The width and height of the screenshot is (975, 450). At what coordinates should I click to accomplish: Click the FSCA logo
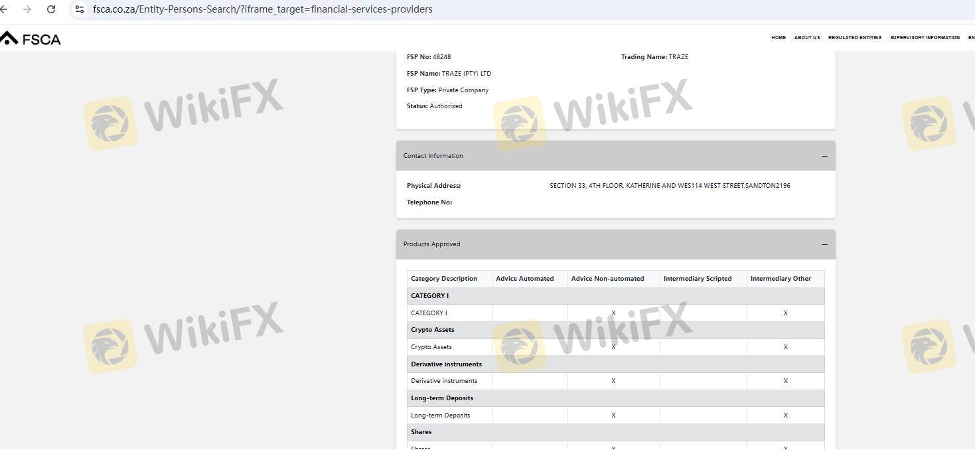31,38
